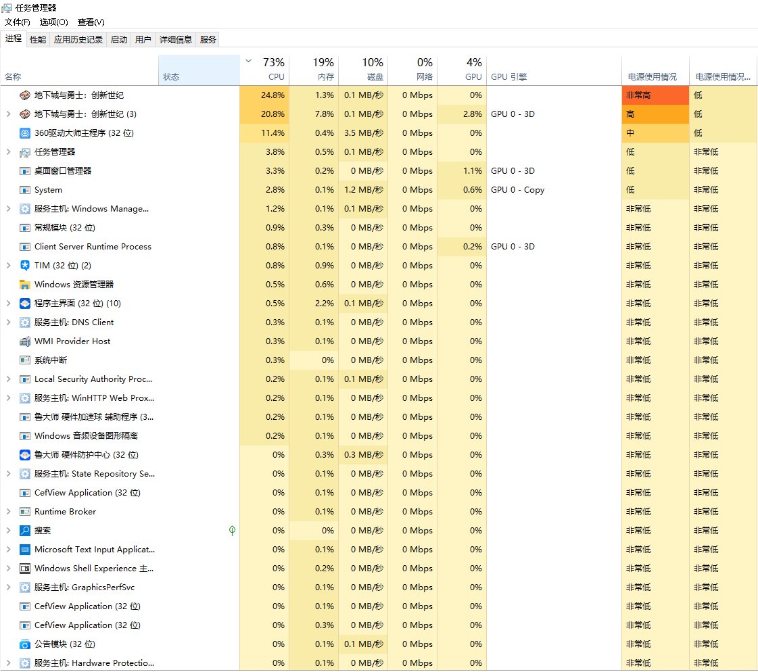
Task: Click the Windows Shell Experience icon
Action: point(24,569)
